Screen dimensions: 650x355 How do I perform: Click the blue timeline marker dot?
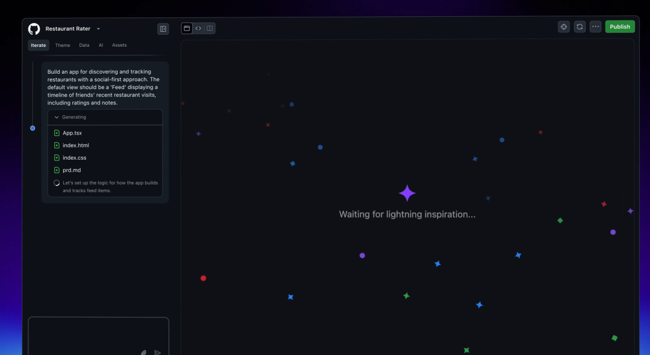pos(32,129)
